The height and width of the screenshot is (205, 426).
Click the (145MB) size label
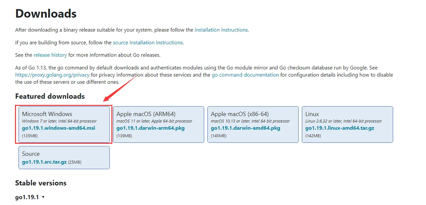[219, 136]
